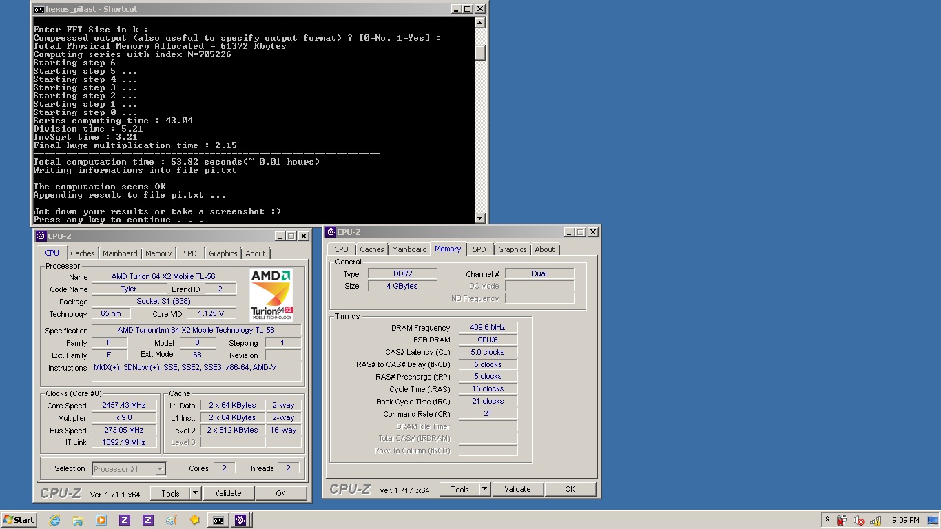This screenshot has height=529, width=941.
Task: Open the Graphics tab in the CPU window
Action: [223, 253]
